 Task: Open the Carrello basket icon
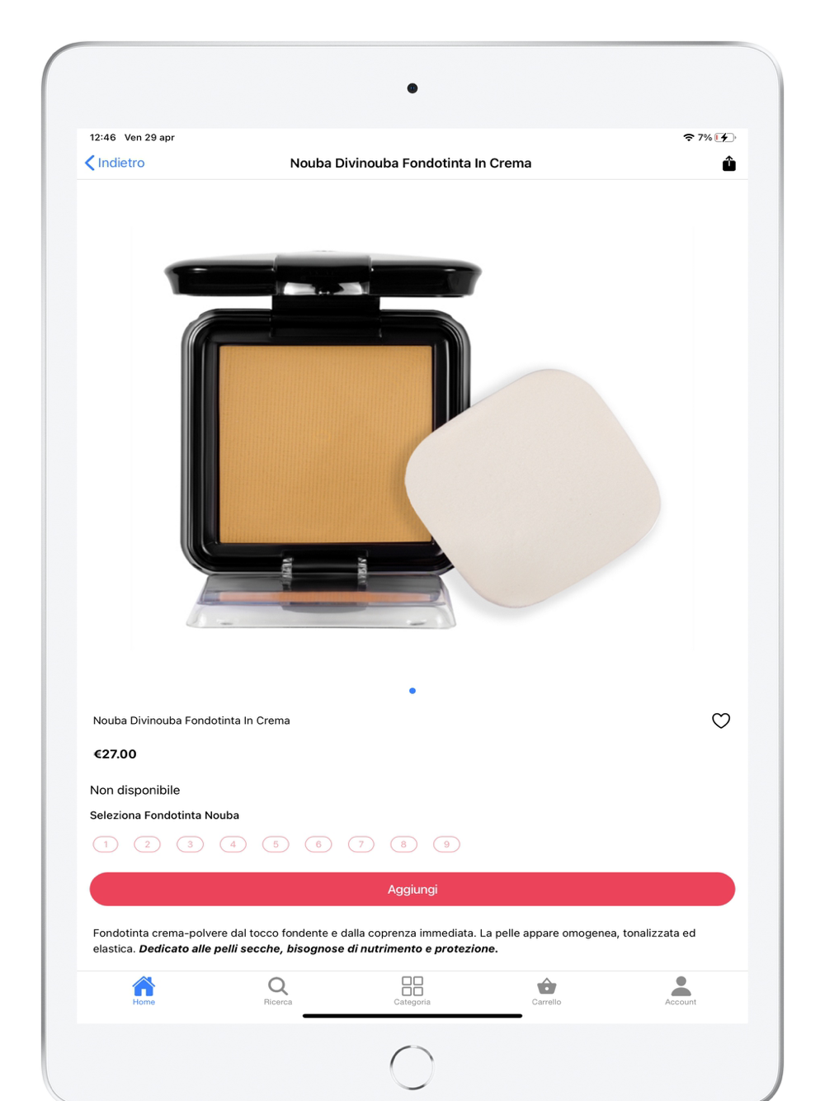(x=546, y=986)
